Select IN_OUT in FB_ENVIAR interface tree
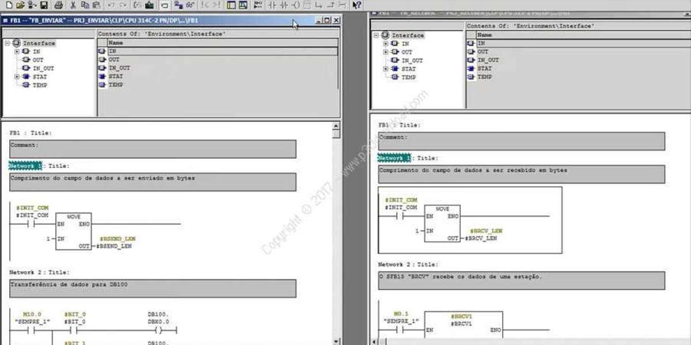This screenshot has width=691, height=345. tap(43, 68)
